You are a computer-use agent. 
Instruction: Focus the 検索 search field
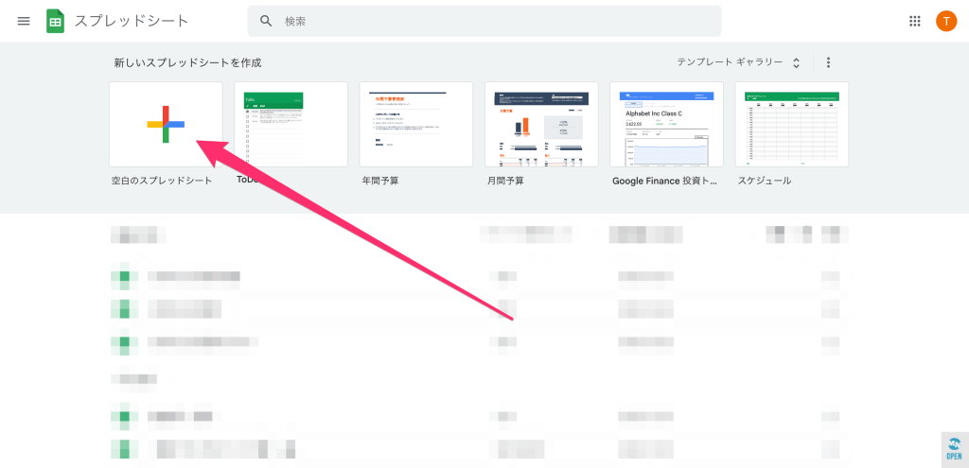(x=492, y=21)
